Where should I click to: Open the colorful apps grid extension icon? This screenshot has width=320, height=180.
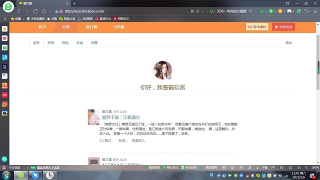[x=299, y=11]
